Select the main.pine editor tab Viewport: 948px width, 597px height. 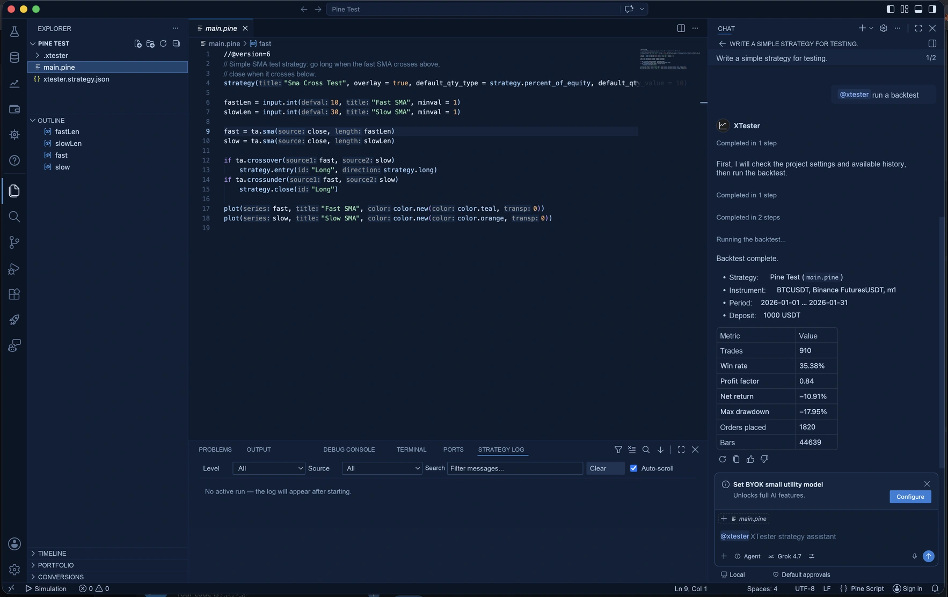[x=221, y=28]
